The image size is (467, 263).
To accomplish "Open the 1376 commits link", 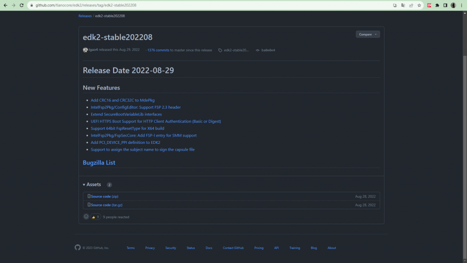I will pyautogui.click(x=158, y=50).
